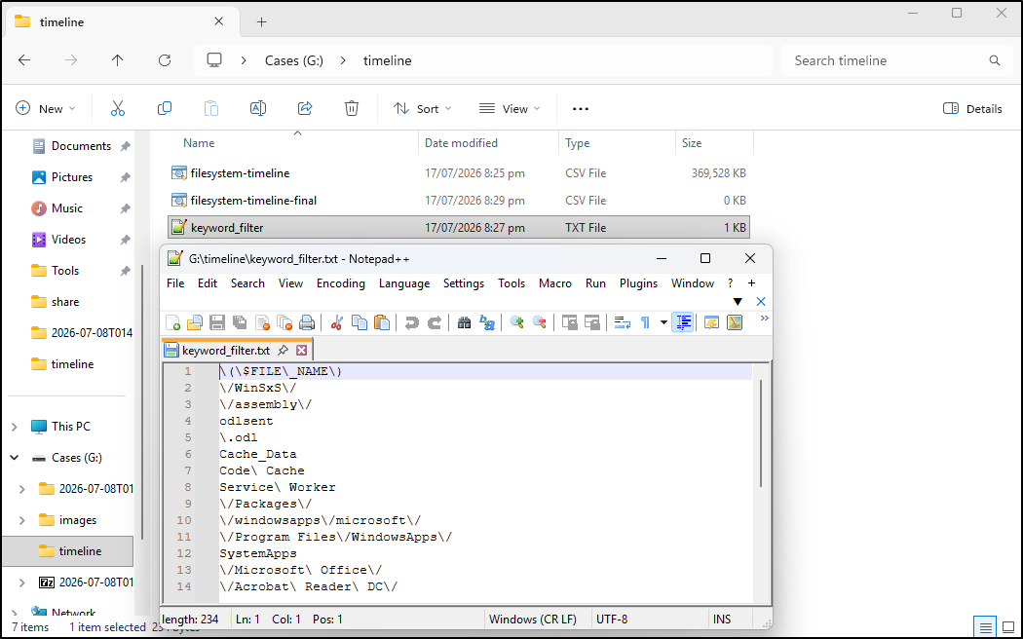The image size is (1023, 639).
Task: Click Save icon in Notepad++ toolbar
Action: click(217, 322)
